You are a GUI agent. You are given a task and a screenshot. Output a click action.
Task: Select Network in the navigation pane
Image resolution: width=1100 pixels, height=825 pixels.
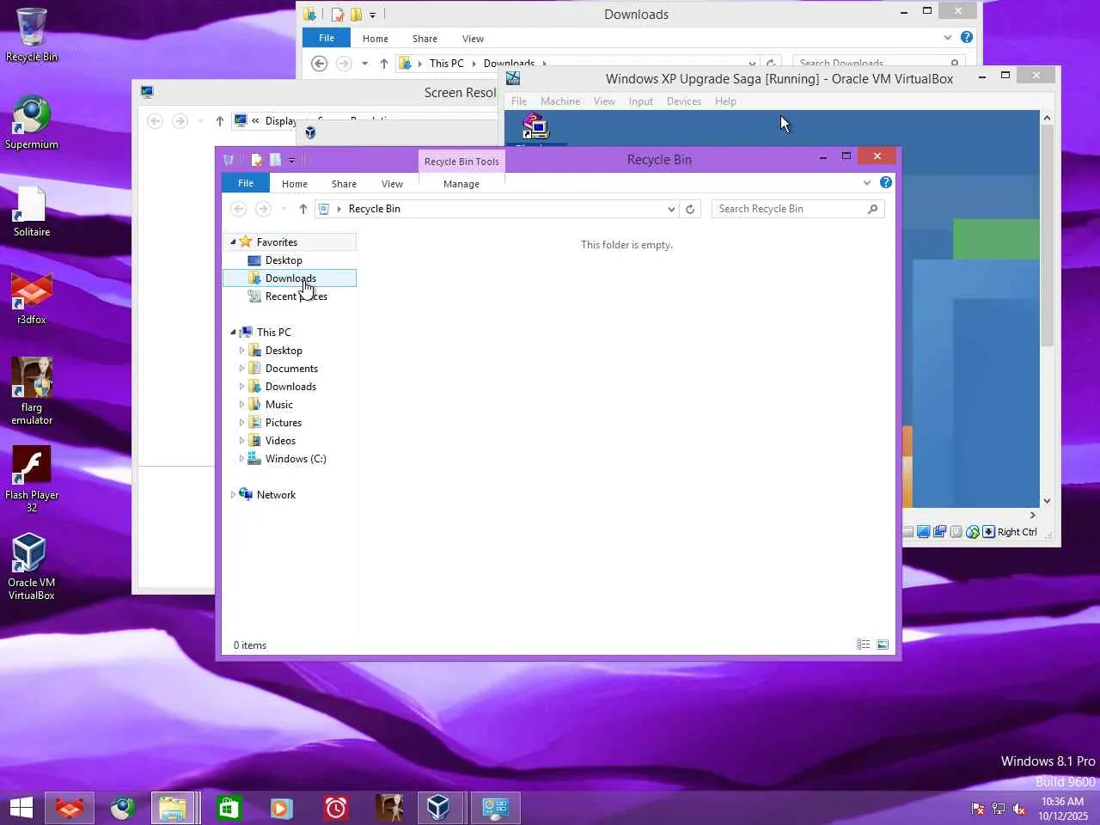pyautogui.click(x=276, y=495)
